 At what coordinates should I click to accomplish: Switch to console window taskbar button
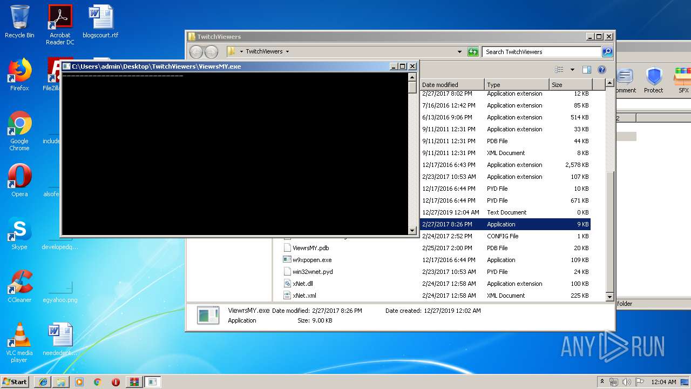[152, 381]
